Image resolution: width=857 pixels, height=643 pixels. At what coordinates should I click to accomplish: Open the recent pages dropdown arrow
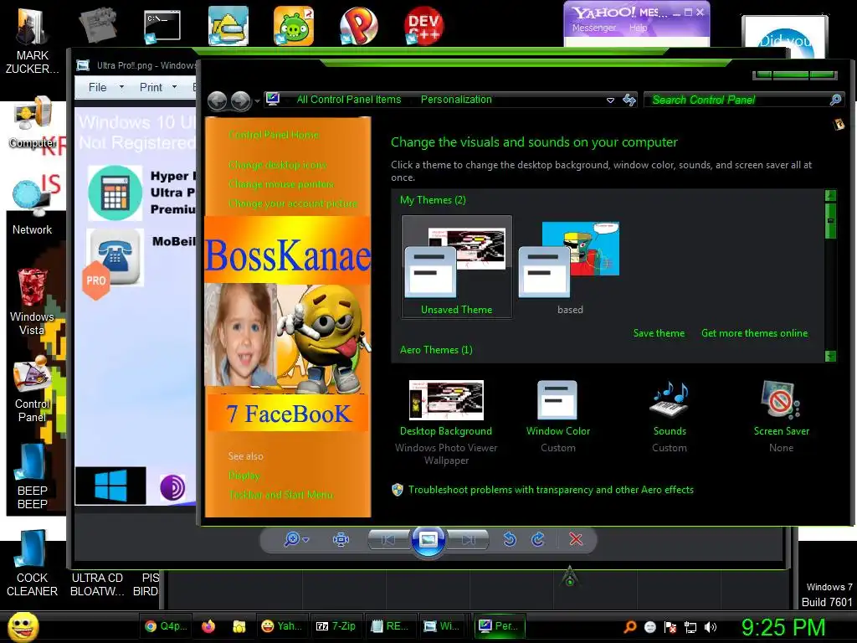pos(257,101)
